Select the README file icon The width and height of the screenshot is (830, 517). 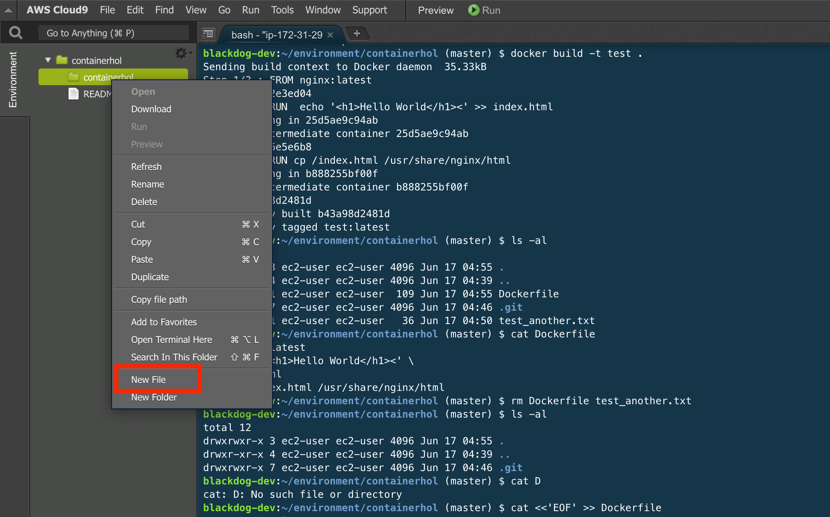pyautogui.click(x=74, y=94)
